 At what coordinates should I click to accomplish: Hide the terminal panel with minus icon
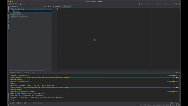pos(179,73)
